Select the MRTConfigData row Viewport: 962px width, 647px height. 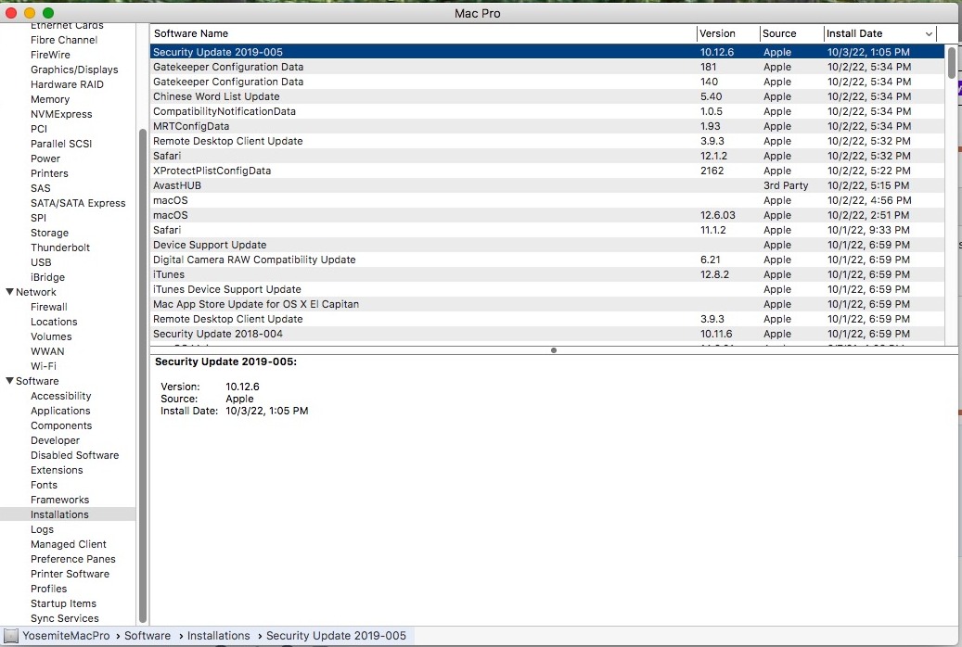[547, 126]
